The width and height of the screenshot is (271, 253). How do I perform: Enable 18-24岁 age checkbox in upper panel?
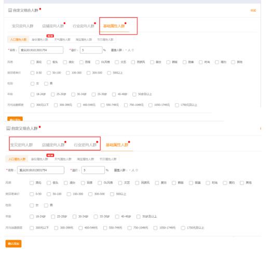point(32,94)
